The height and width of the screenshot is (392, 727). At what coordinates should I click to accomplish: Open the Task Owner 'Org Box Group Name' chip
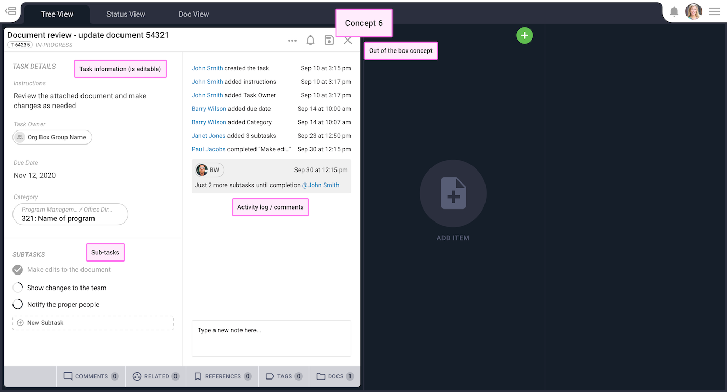click(x=52, y=137)
